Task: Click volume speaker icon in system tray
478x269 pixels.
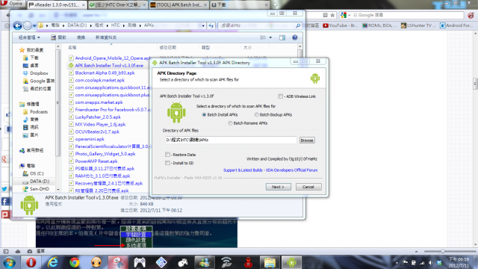Action: (430, 262)
